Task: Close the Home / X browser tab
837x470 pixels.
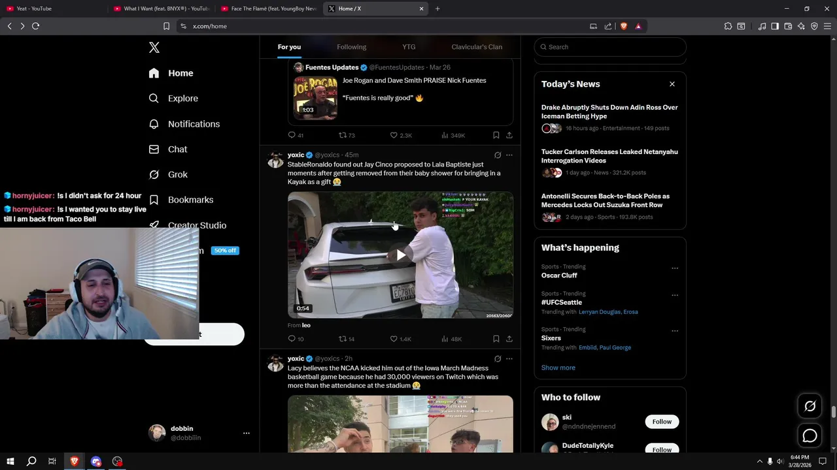Action: 421,8
